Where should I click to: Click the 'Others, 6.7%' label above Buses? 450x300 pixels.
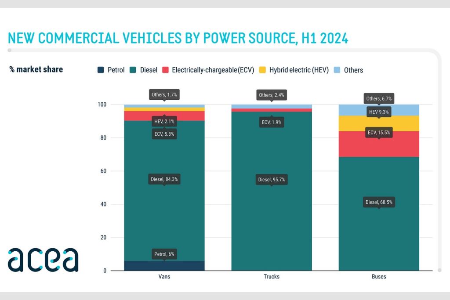coord(379,98)
